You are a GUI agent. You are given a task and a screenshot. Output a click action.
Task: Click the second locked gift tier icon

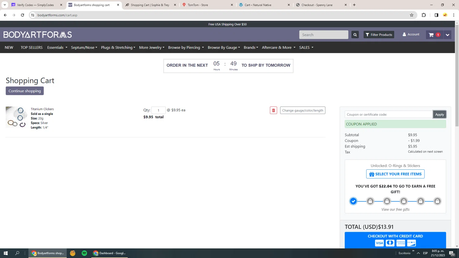click(x=370, y=201)
